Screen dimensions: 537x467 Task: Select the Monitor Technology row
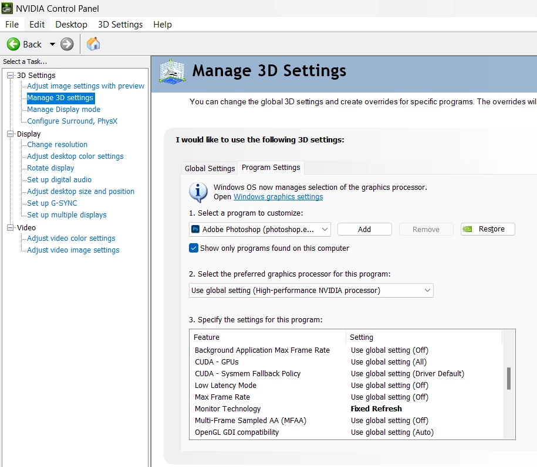coord(346,409)
